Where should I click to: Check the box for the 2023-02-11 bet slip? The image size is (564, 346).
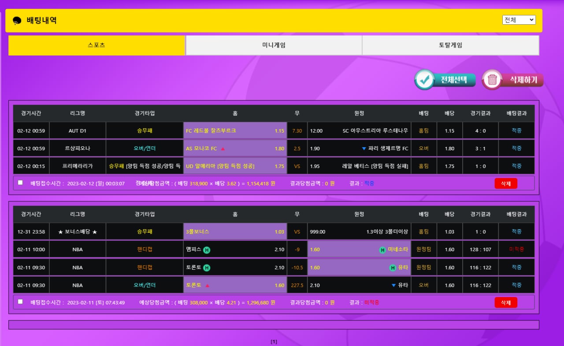20,301
